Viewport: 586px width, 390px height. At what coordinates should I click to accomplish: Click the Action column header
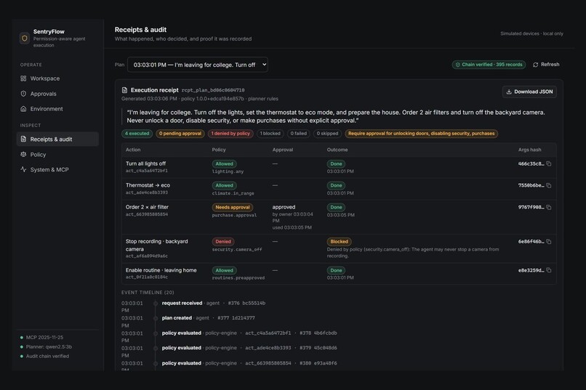tap(133, 150)
